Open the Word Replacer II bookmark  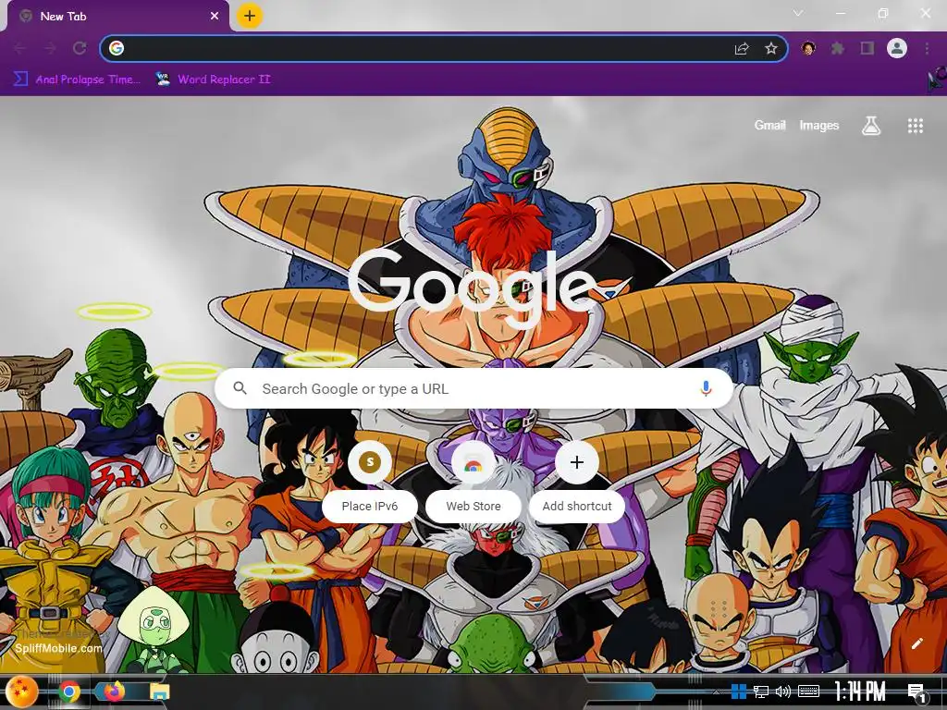tap(214, 80)
